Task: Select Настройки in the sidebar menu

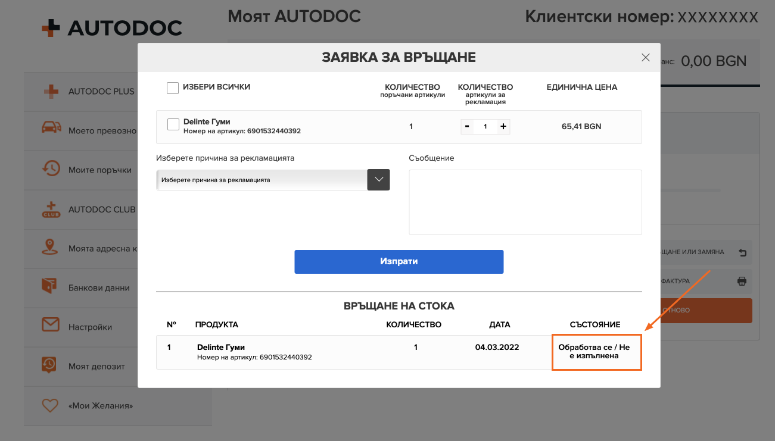Action: [x=91, y=327]
